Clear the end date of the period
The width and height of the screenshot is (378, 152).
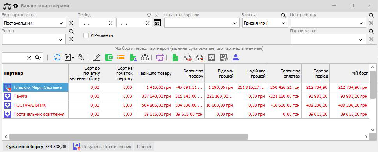pyautogui.click(x=148, y=23)
